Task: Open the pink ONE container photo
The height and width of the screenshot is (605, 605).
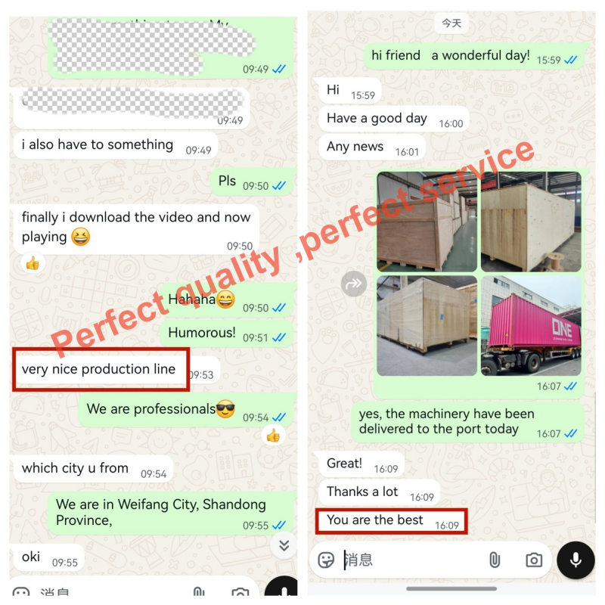Action: (531, 325)
